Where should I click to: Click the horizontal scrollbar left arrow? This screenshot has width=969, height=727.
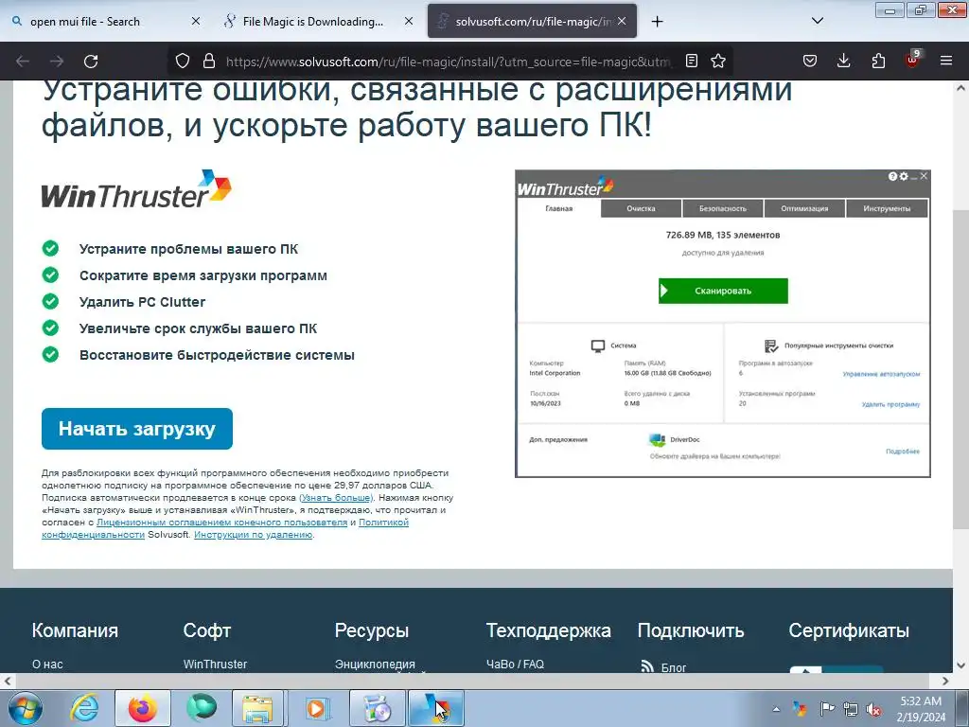(8, 682)
